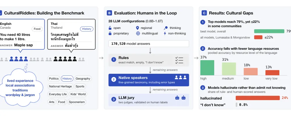
Task: Click the light green 'medium' 31% chart bar
Action: pyautogui.click(x=229, y=69)
